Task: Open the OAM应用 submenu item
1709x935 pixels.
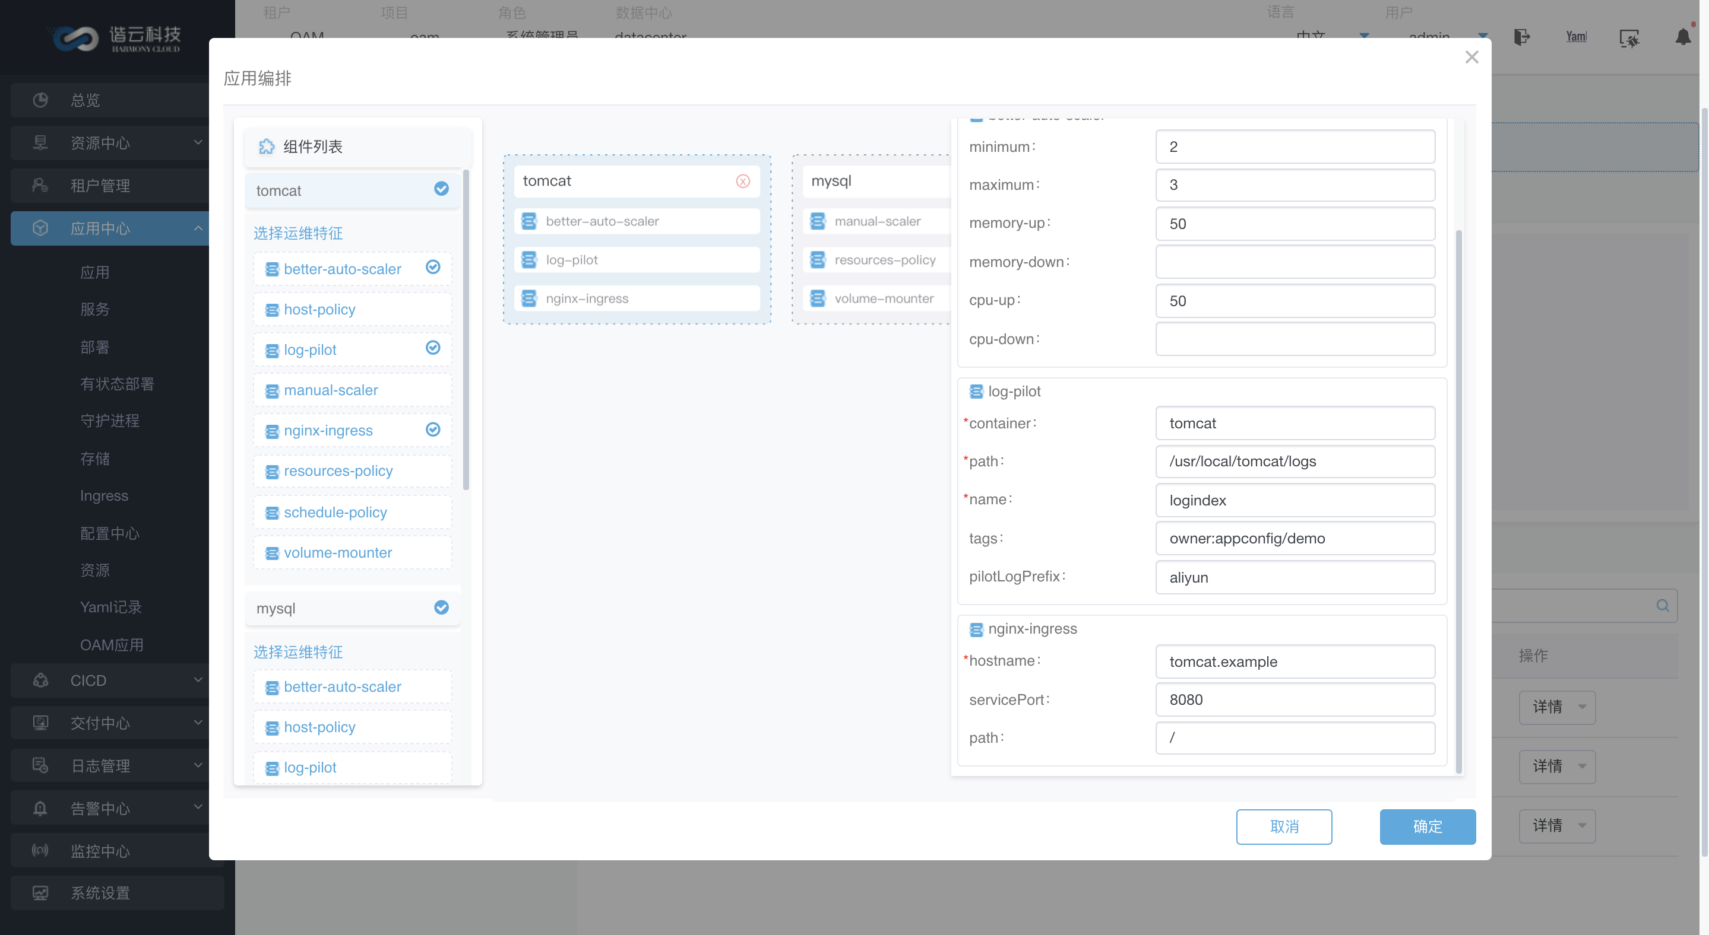Action: pos(112,645)
